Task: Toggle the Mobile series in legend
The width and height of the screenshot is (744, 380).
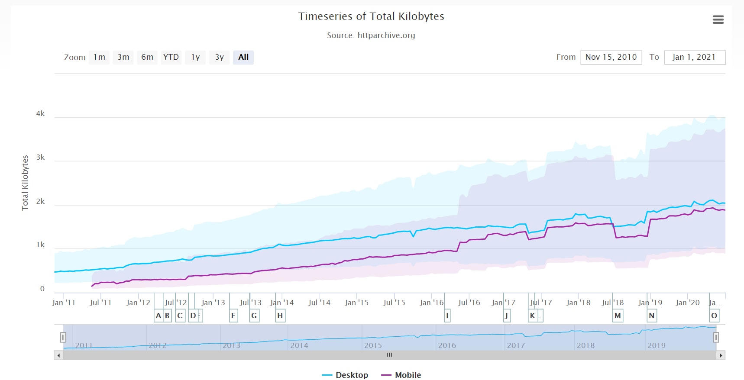Action: (x=401, y=375)
